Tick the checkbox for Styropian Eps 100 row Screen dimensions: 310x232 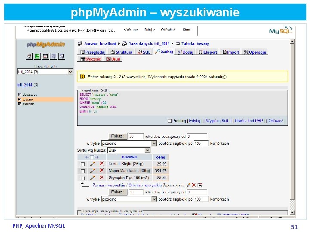point(83,178)
